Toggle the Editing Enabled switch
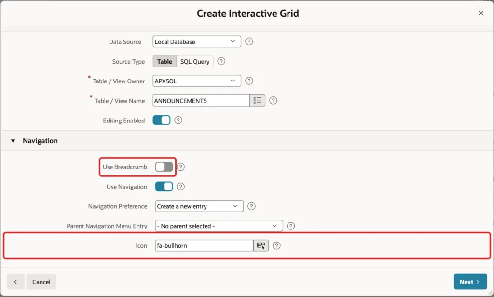 (x=162, y=120)
